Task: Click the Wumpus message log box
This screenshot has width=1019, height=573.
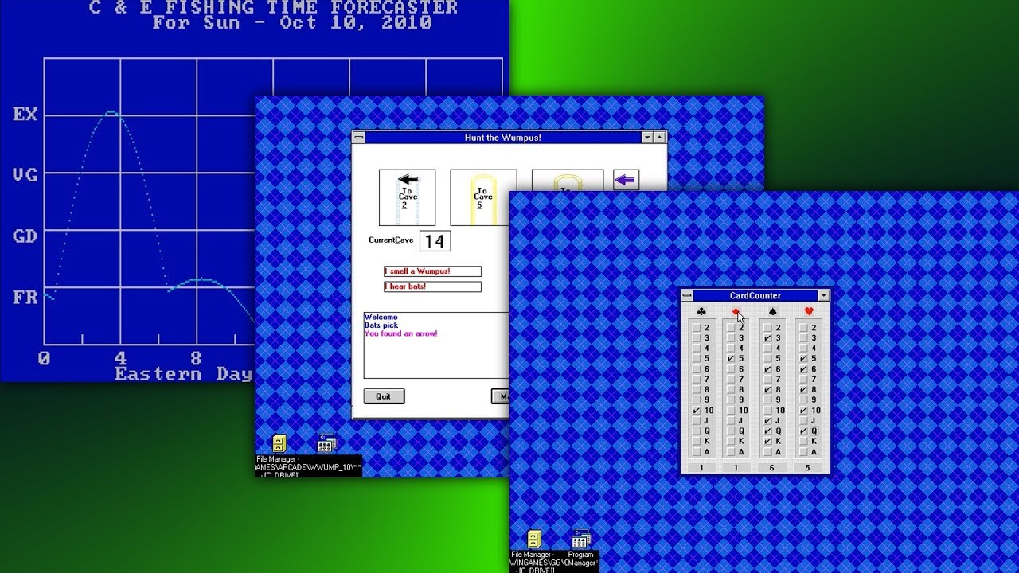Action: [436, 345]
